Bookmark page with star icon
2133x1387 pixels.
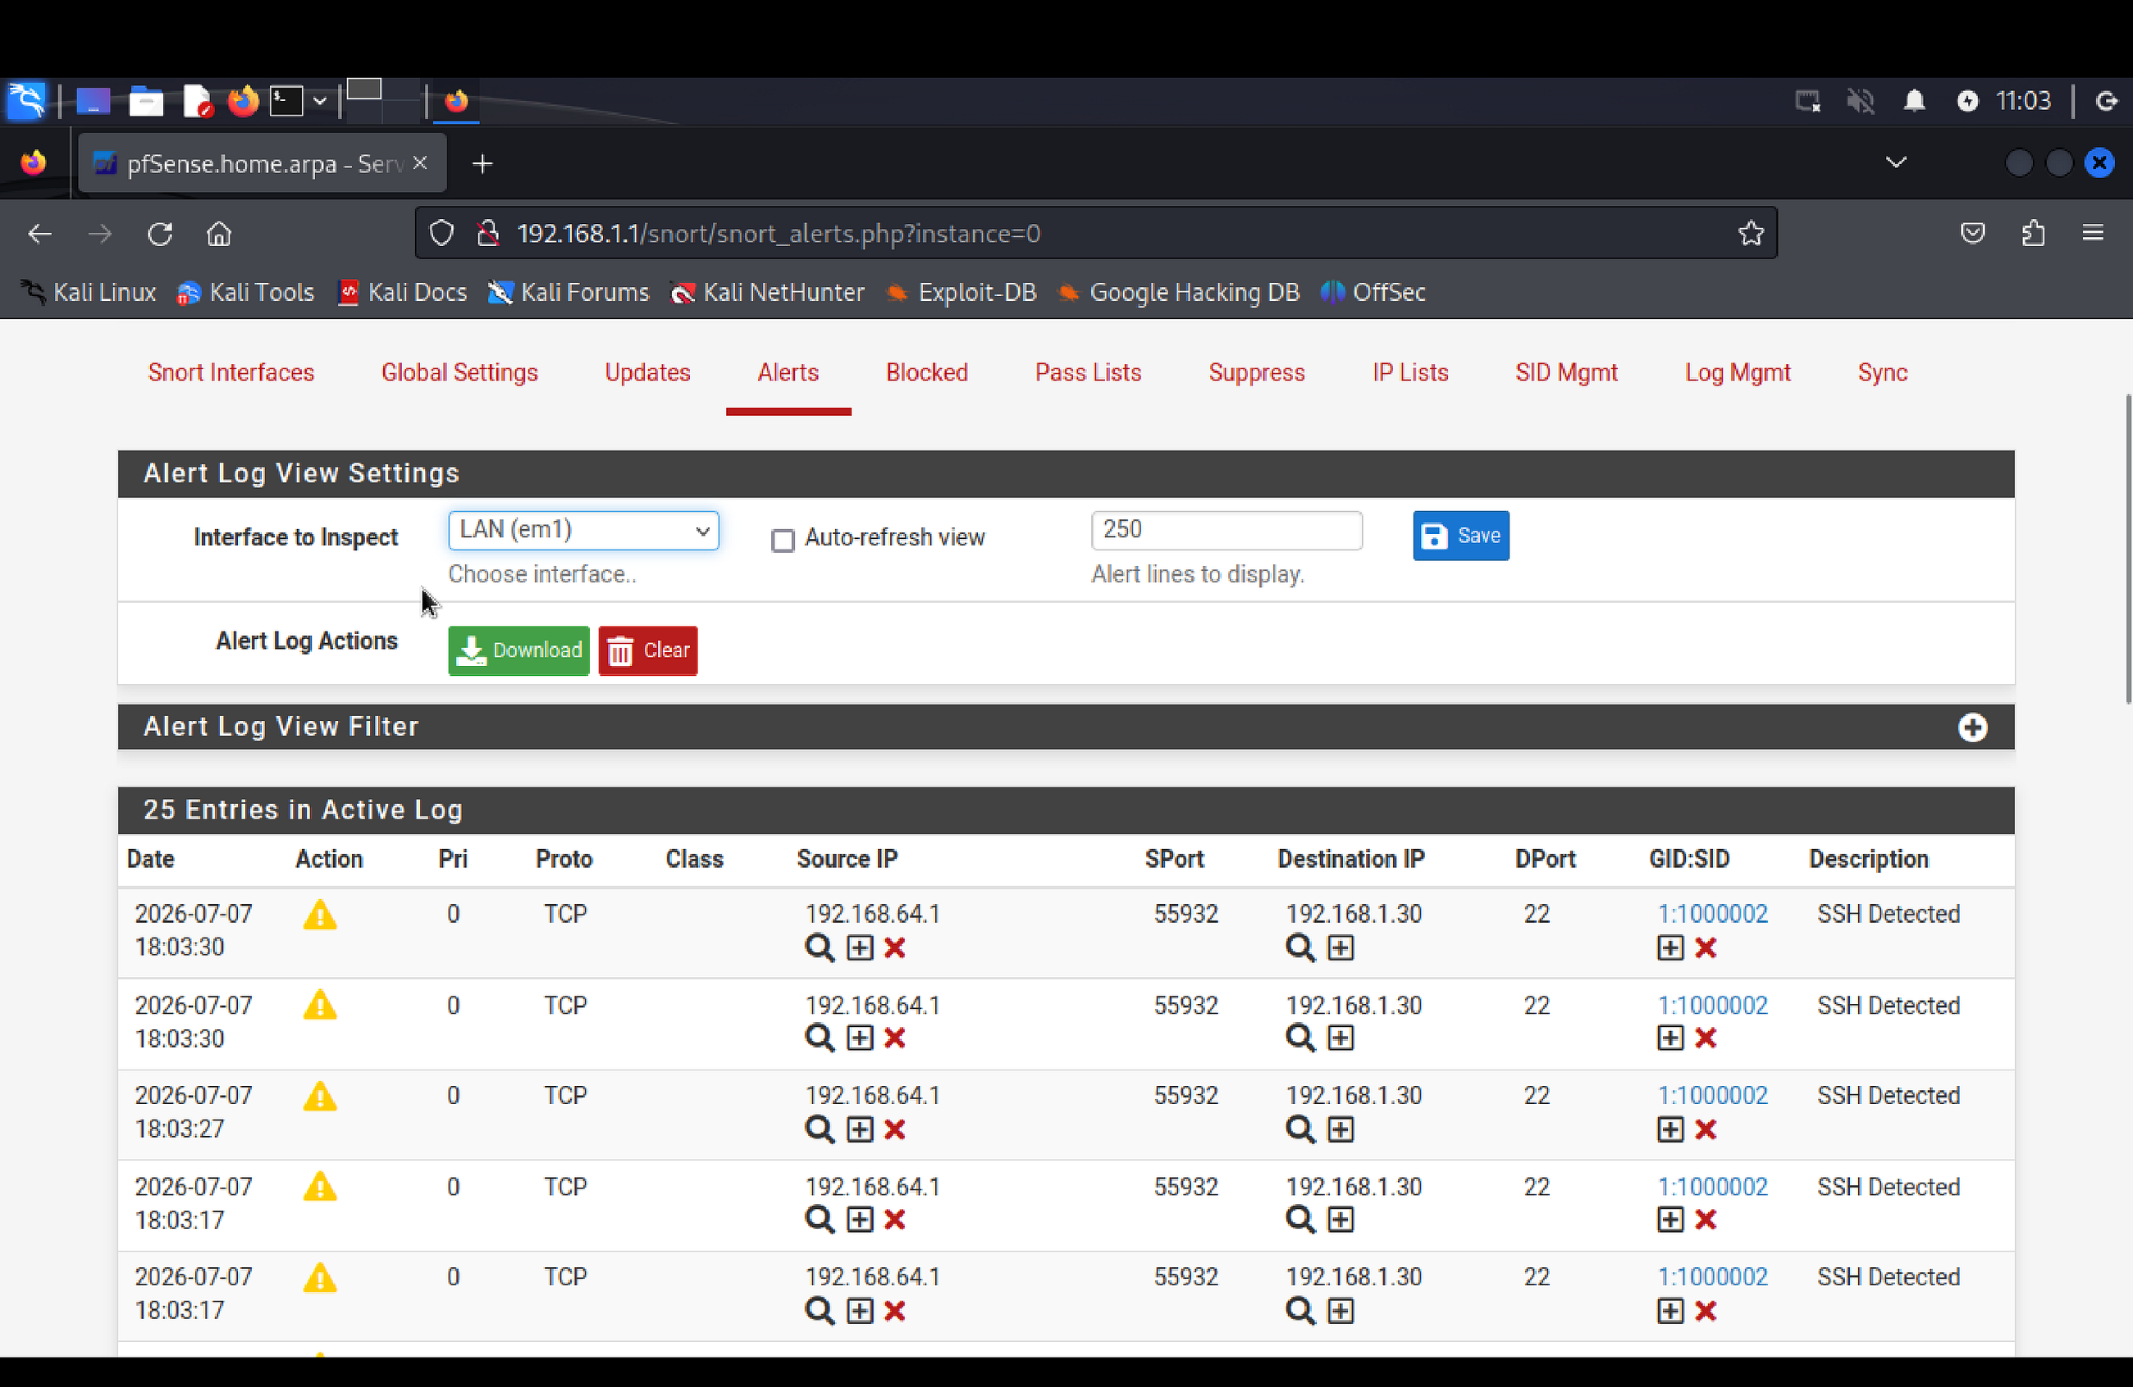coord(1751,234)
